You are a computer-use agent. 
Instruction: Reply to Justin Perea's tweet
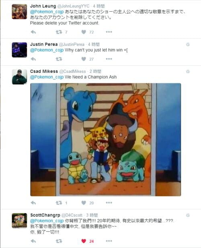coord(33,59)
